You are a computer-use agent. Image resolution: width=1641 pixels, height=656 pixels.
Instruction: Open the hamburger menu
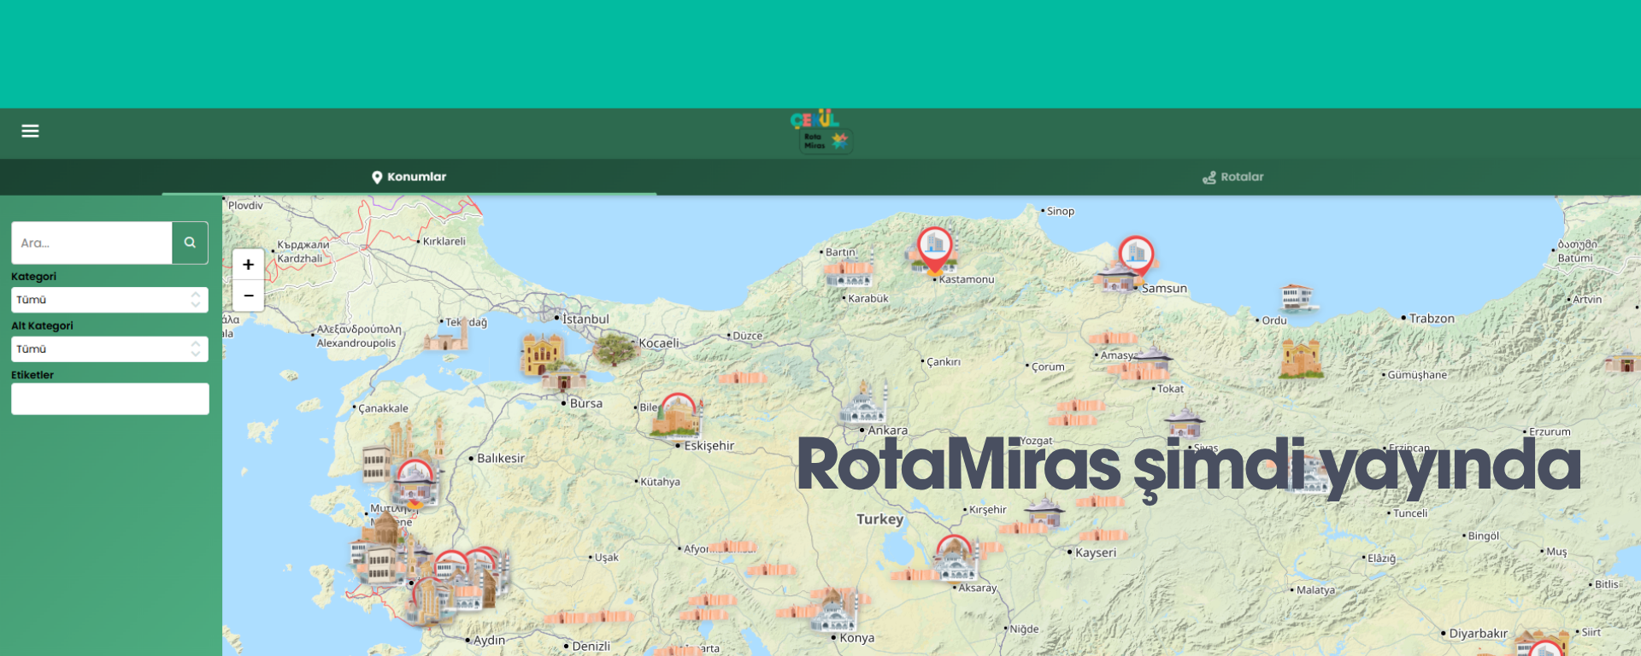tap(30, 131)
